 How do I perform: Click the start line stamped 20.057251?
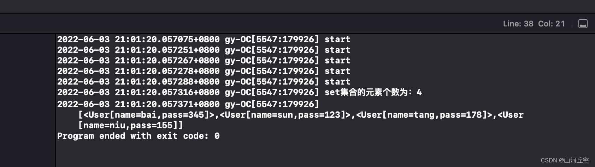pos(204,50)
